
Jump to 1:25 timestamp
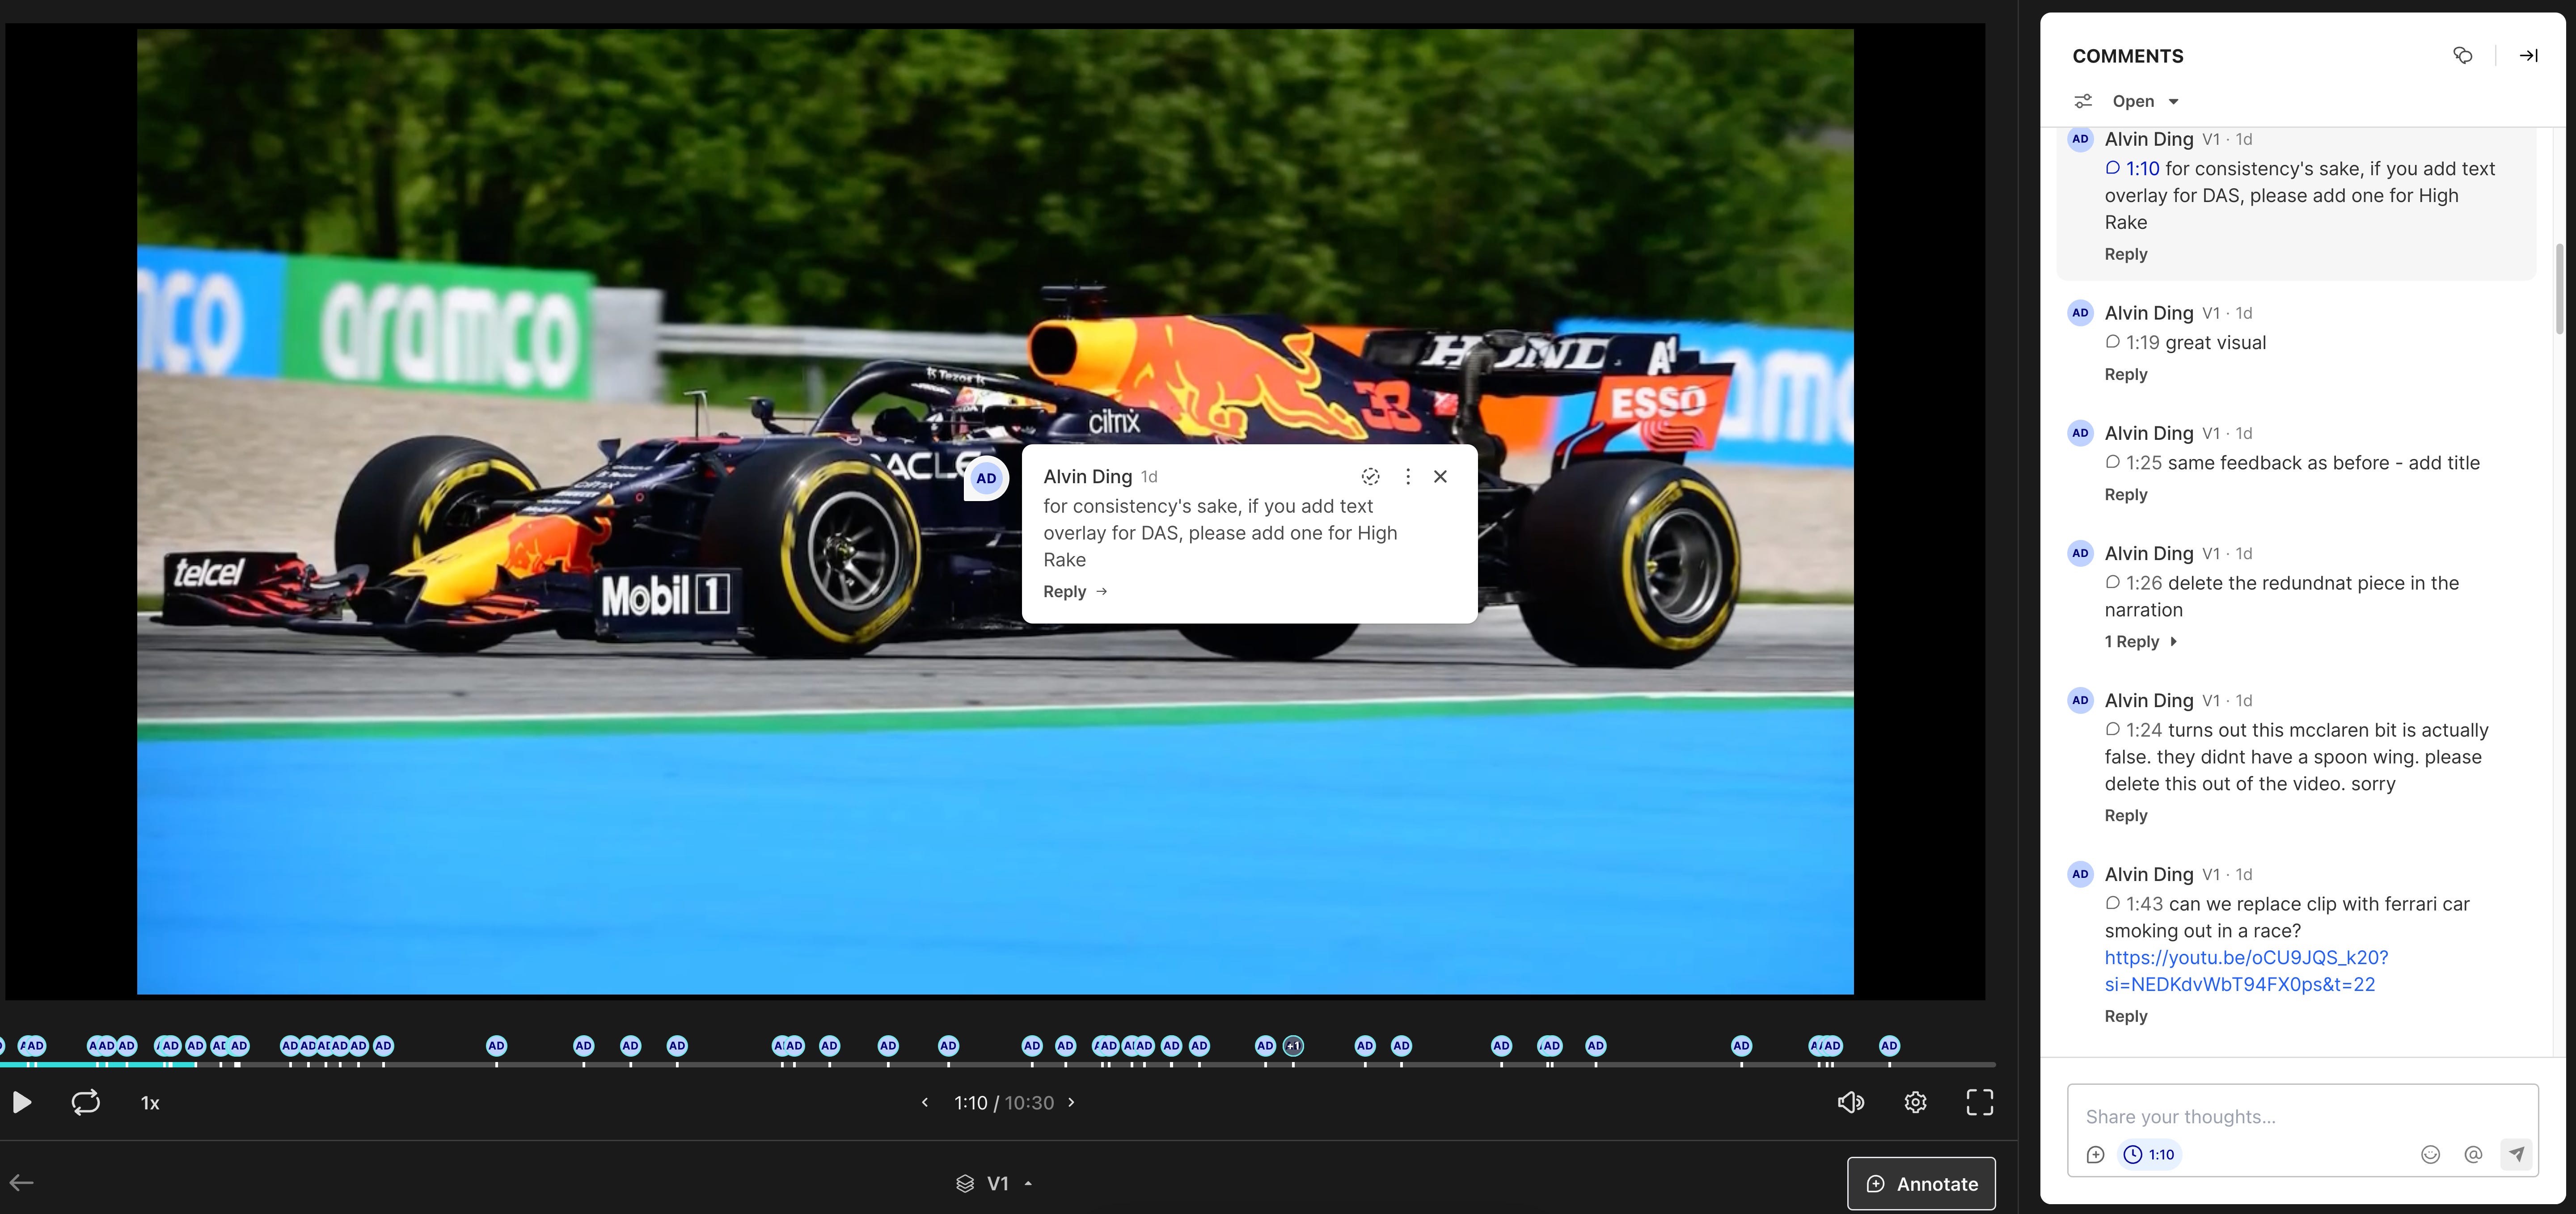click(x=2143, y=462)
